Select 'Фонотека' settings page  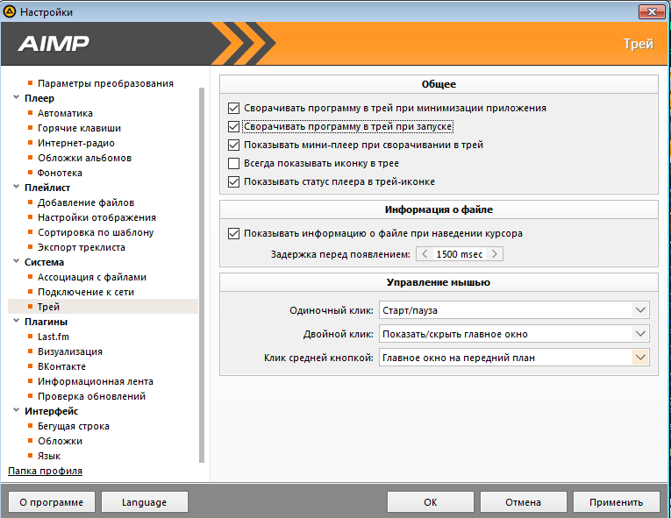[60, 173]
